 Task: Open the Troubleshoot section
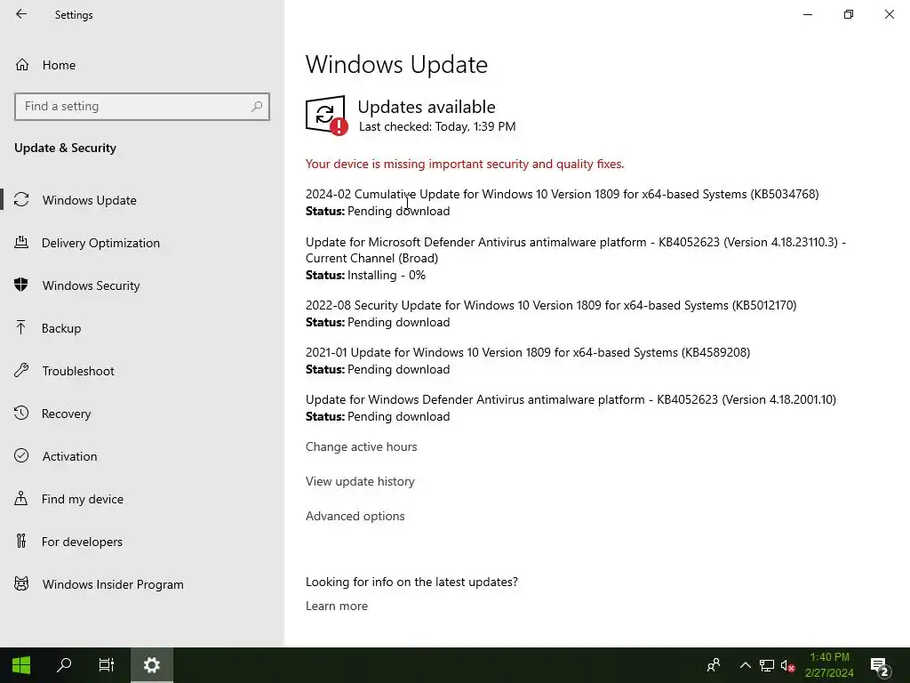click(x=78, y=371)
